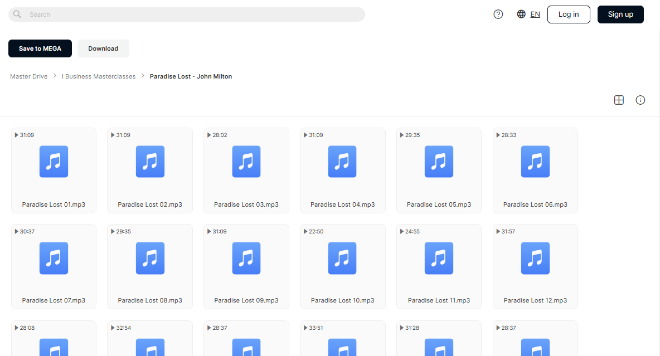660x356 pixels.
Task: Open the Paradise Lost 01.mp3 music icon
Action: tap(54, 162)
